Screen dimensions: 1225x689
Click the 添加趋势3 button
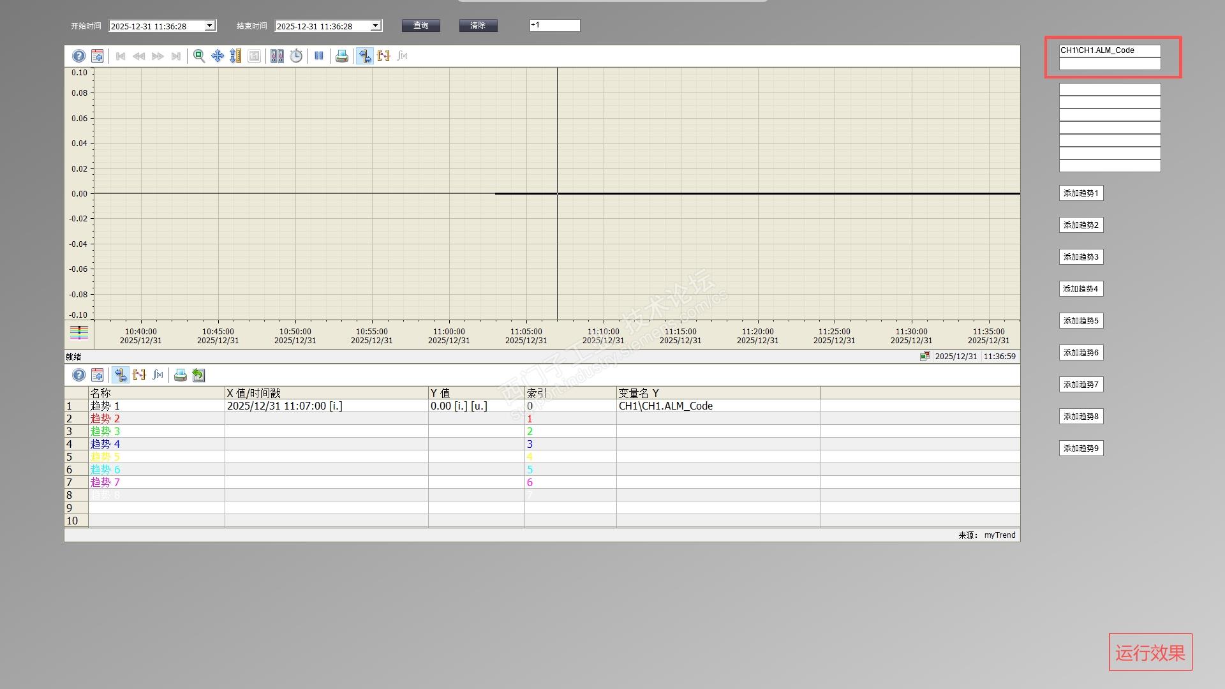click(x=1081, y=257)
